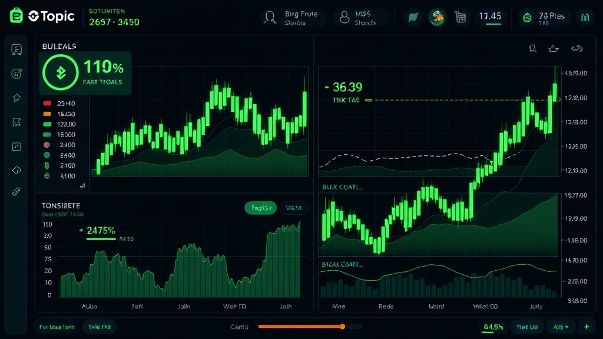
Task: Click the green app logo icon
Action: click(16, 16)
